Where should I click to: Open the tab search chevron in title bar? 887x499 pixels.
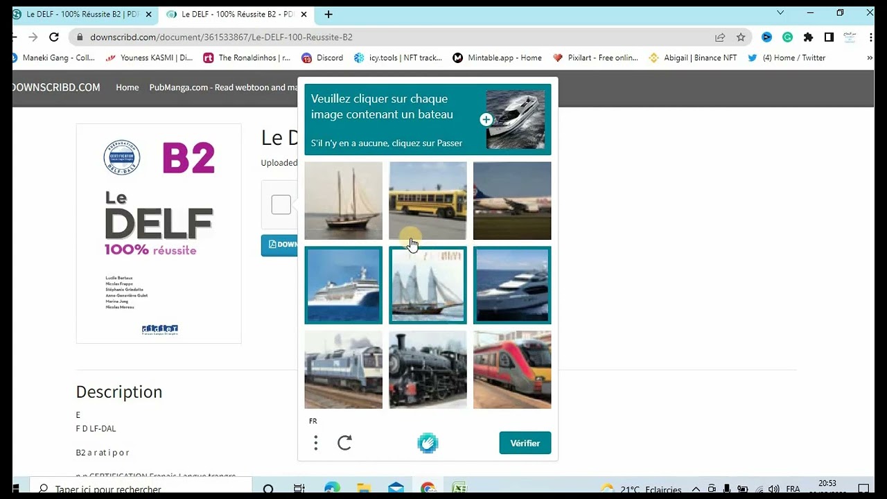pos(780,12)
